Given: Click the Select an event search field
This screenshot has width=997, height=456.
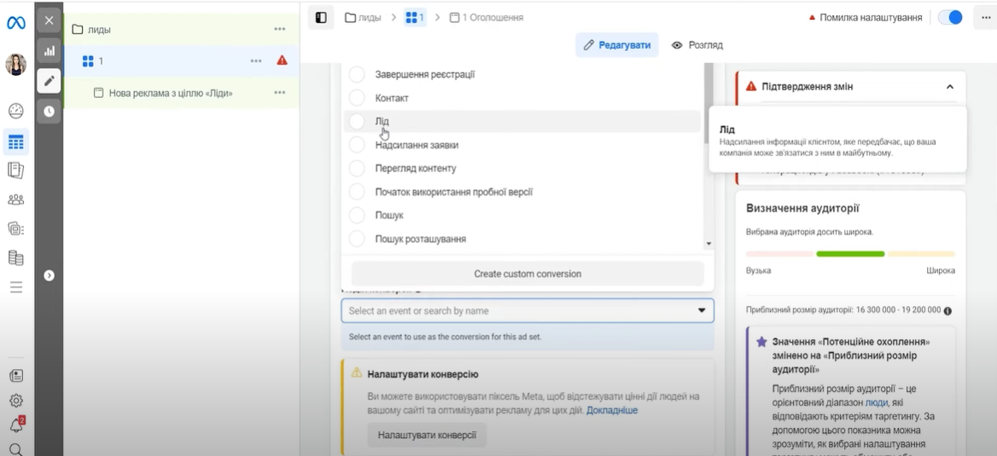Looking at the screenshot, I should [528, 310].
